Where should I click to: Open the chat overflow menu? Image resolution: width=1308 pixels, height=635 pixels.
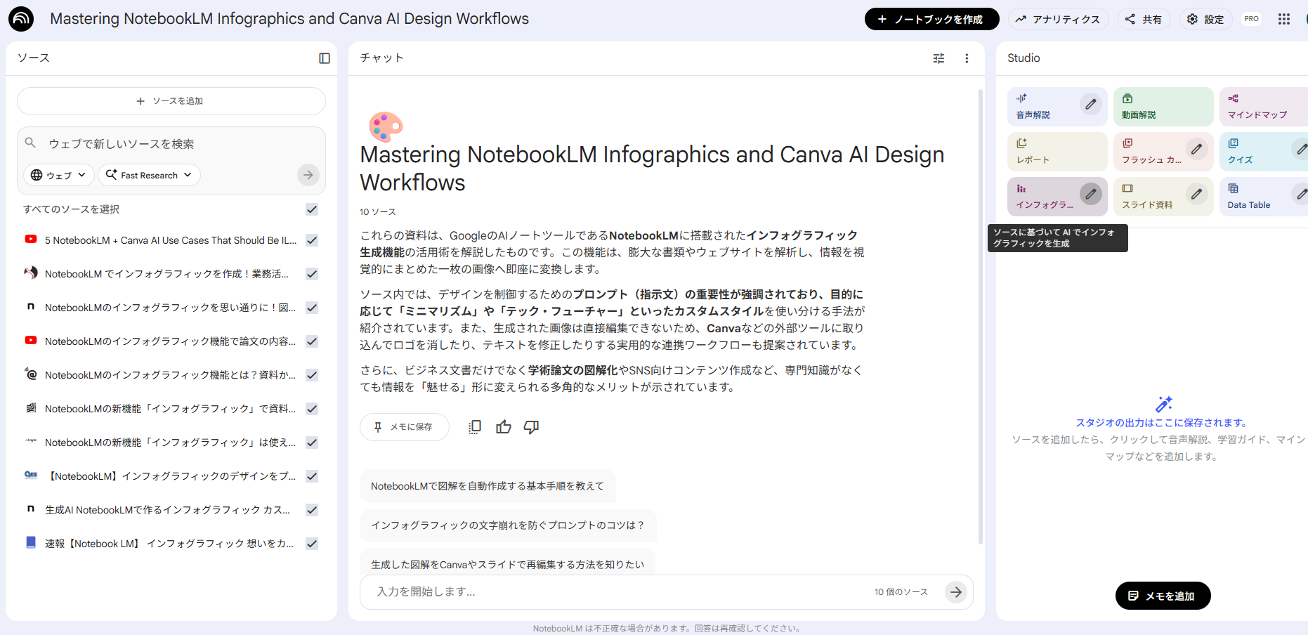pos(967,58)
